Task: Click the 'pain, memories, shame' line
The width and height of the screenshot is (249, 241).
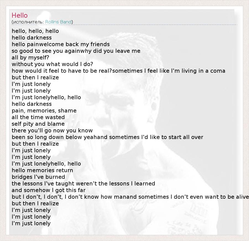Action: [x=44, y=111]
